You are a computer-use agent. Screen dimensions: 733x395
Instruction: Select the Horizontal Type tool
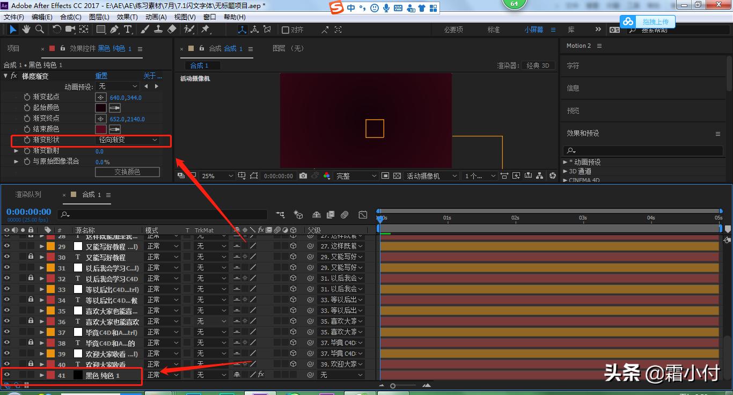(128, 29)
